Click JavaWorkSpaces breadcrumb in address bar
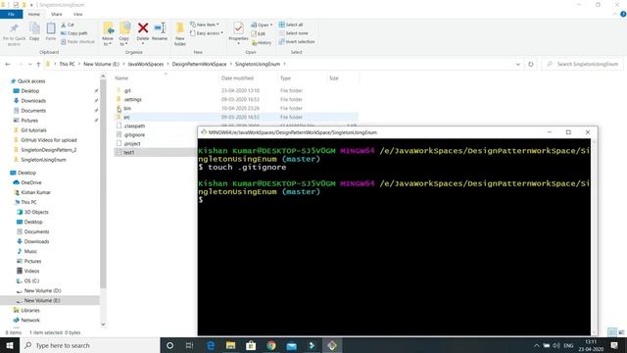The height and width of the screenshot is (353, 627). pyautogui.click(x=146, y=64)
